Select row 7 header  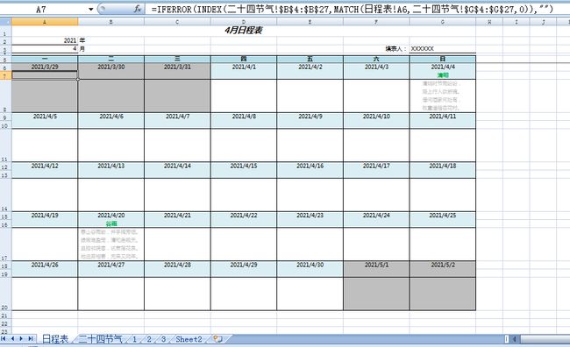pos(5,75)
